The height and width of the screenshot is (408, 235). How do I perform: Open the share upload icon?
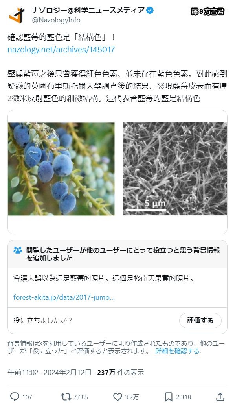(x=220, y=397)
